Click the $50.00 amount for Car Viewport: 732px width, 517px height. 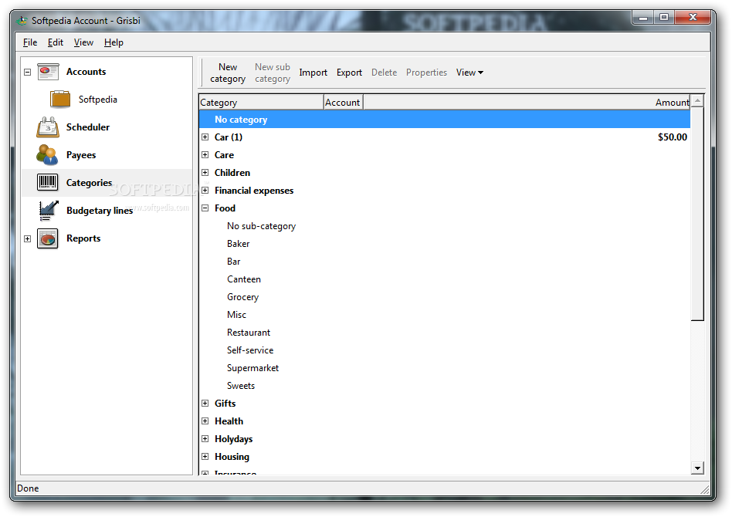coord(673,137)
